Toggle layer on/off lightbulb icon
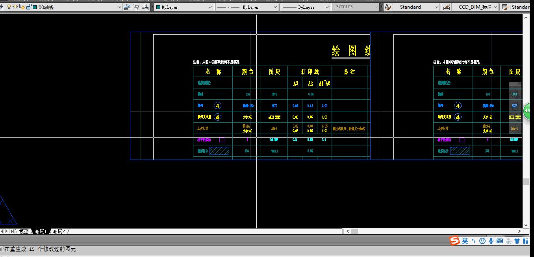 coord(9,7)
